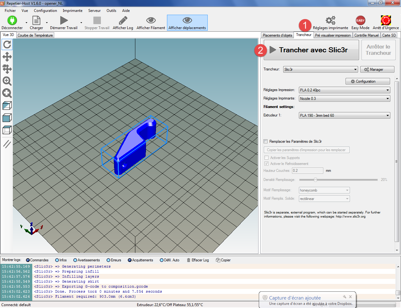Open the Aide menu
401x308 pixels.
pyautogui.click(x=126, y=11)
